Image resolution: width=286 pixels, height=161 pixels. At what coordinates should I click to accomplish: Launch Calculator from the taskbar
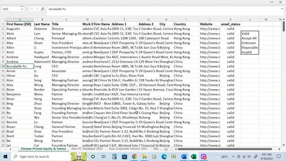(114, 157)
